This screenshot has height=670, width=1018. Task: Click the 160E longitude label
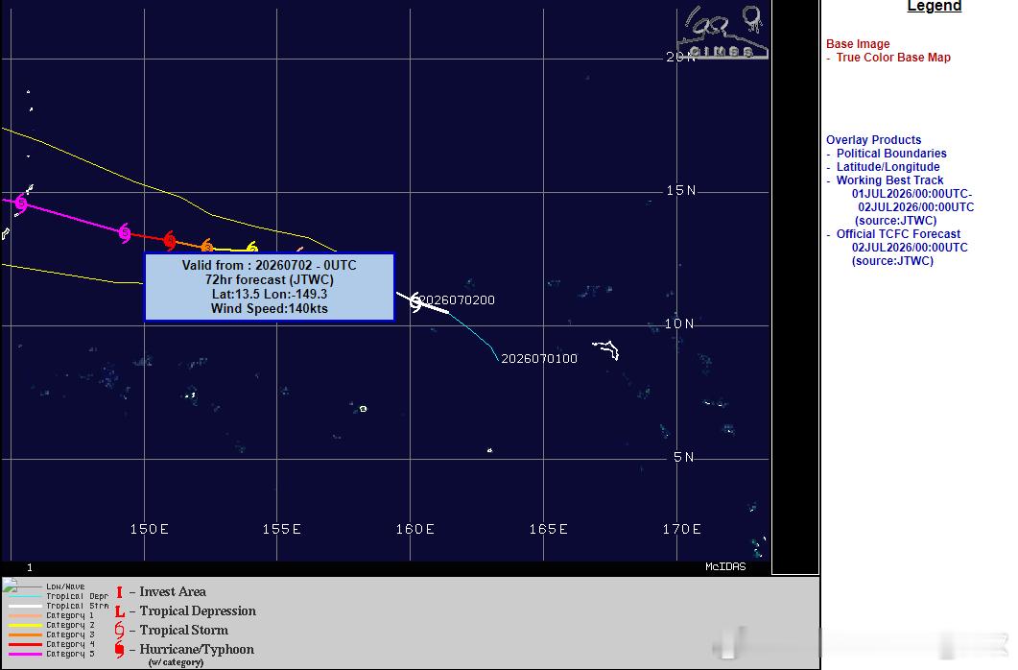point(415,529)
